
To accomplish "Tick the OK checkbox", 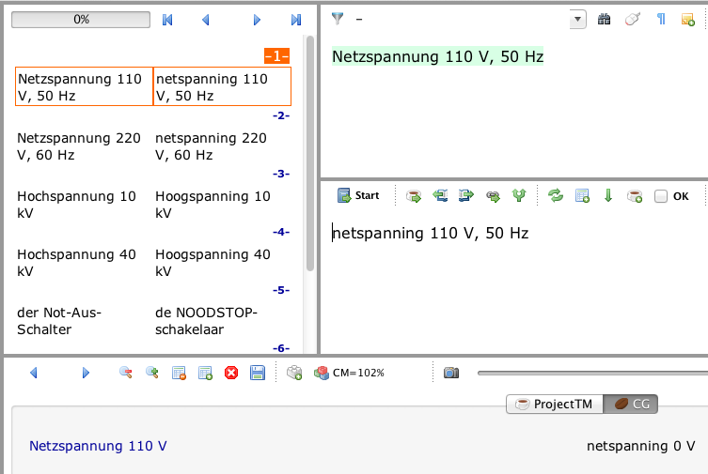I will click(660, 196).
